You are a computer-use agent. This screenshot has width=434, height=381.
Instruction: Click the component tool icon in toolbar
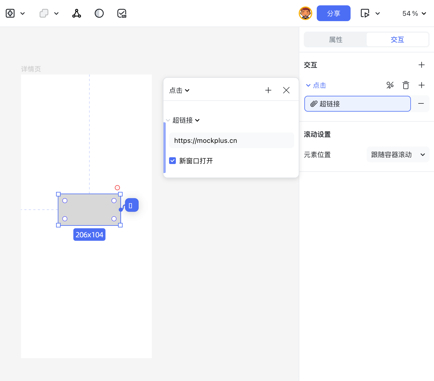tap(10, 13)
